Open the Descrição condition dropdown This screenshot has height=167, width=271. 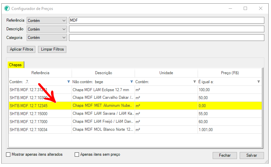47,29
